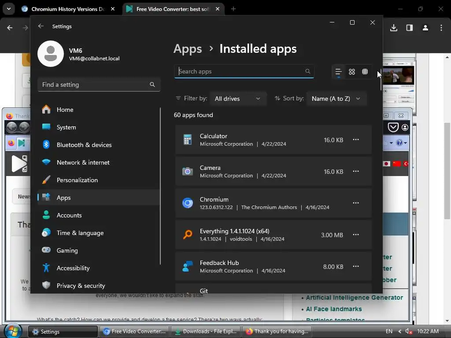
Task: Select Downloads File Explorer taskbar button
Action: point(206,331)
